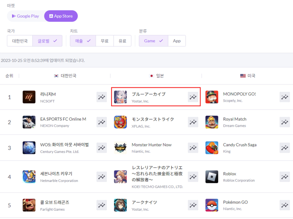Screen dimensions: 293x219
Task: Select the 글로벌 country filter
Action: [47, 41]
